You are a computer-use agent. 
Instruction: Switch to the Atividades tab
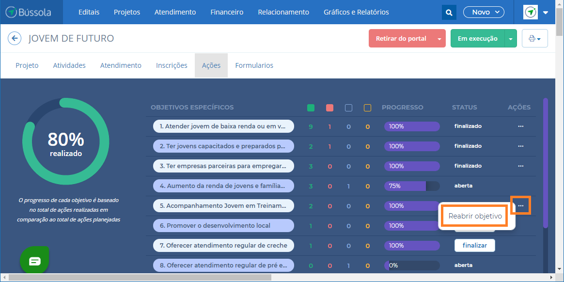pos(69,65)
